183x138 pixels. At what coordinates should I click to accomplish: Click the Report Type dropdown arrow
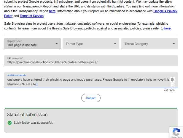tap(57, 44)
